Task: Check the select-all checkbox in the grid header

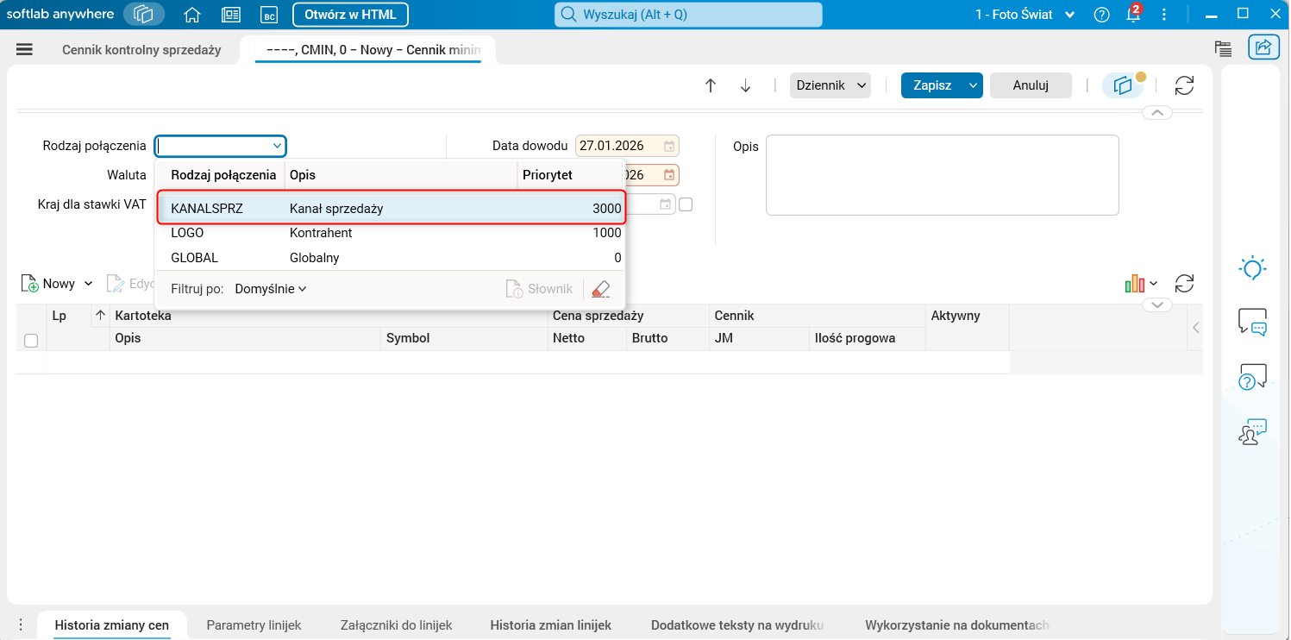Action: (x=31, y=341)
